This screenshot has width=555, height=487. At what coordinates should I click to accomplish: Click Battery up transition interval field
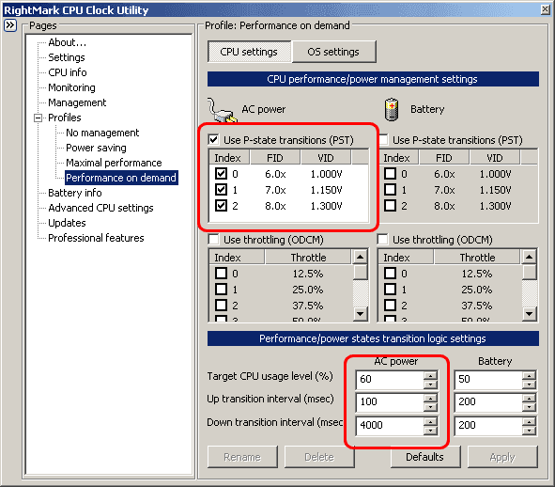pos(488,402)
